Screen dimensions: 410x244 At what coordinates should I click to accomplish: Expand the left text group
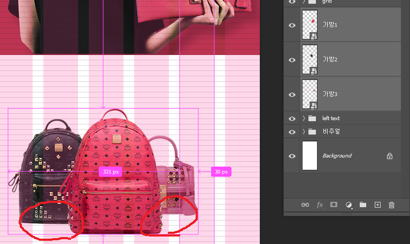304,119
